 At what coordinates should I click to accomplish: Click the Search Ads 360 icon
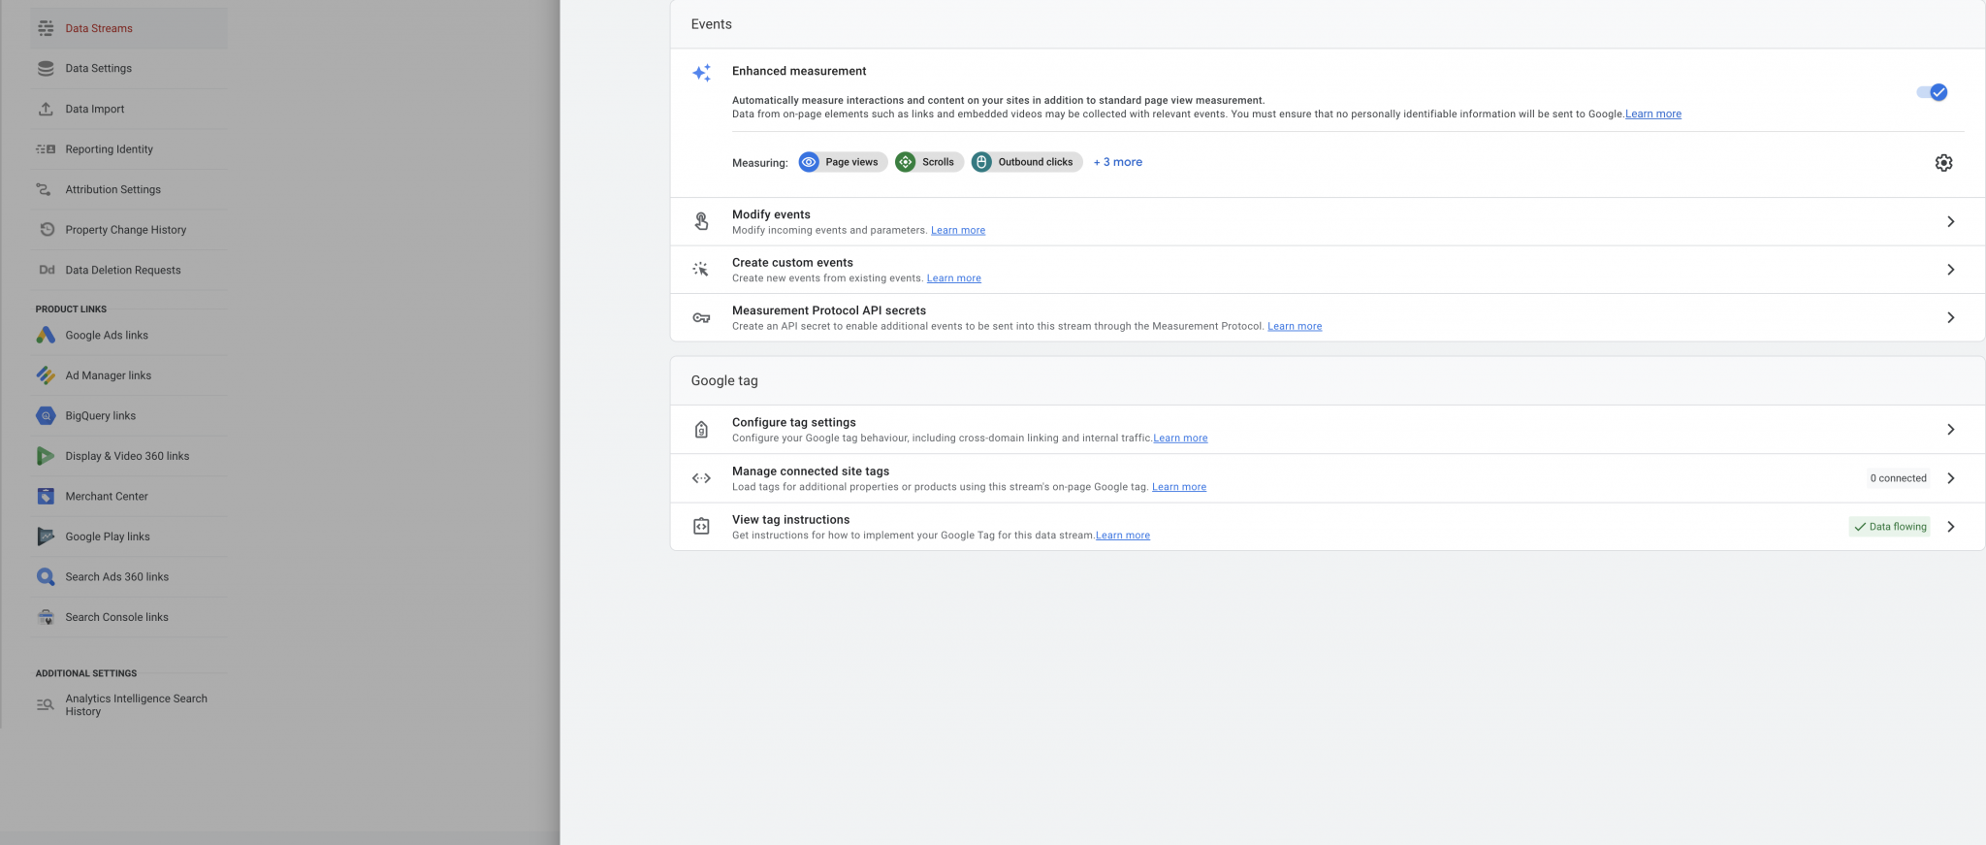click(x=46, y=576)
